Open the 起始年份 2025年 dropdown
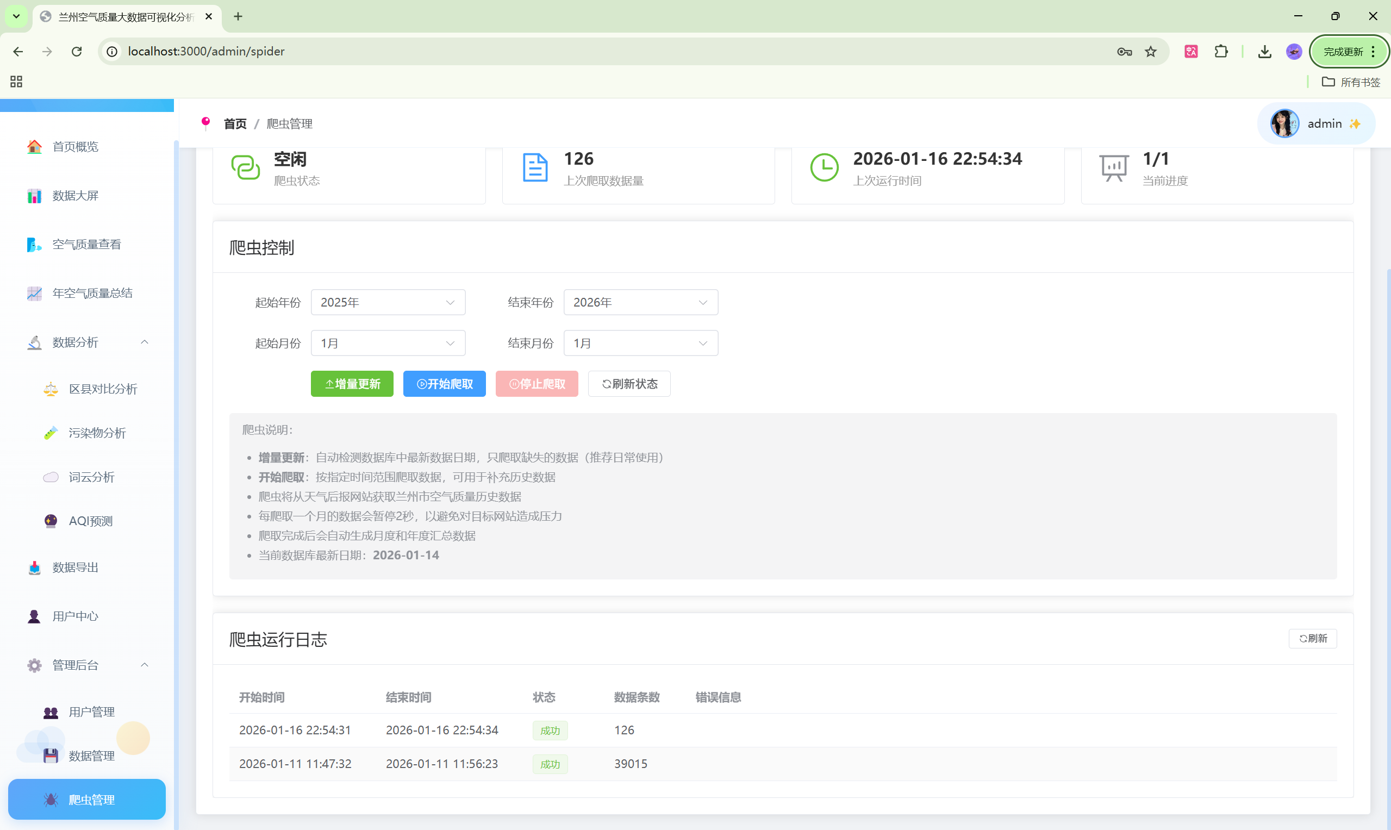The width and height of the screenshot is (1391, 830). [x=388, y=303]
